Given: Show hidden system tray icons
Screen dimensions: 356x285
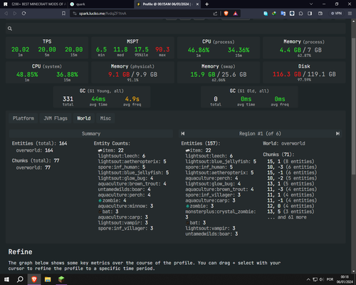Looking at the screenshot, I should [x=308, y=279].
